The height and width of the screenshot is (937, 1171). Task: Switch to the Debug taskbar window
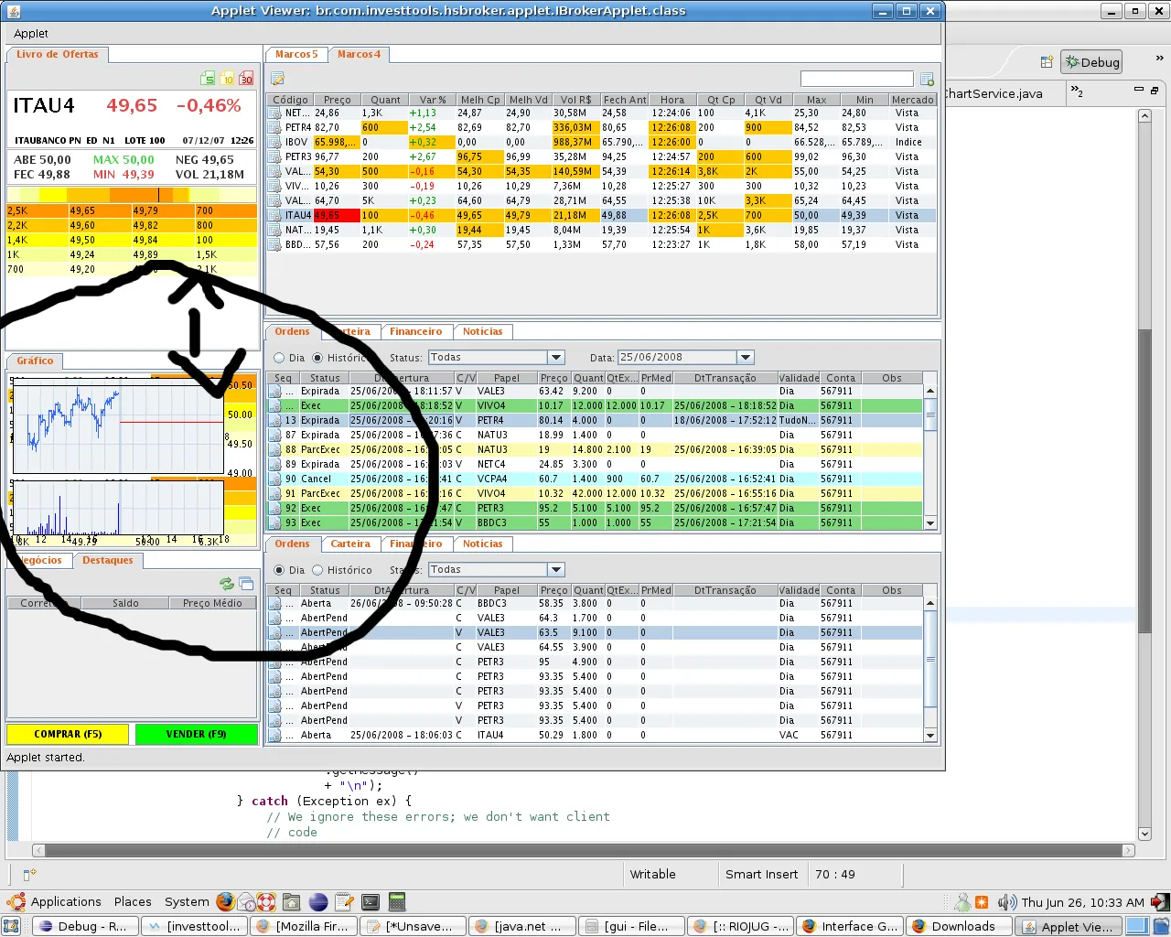(x=83, y=926)
